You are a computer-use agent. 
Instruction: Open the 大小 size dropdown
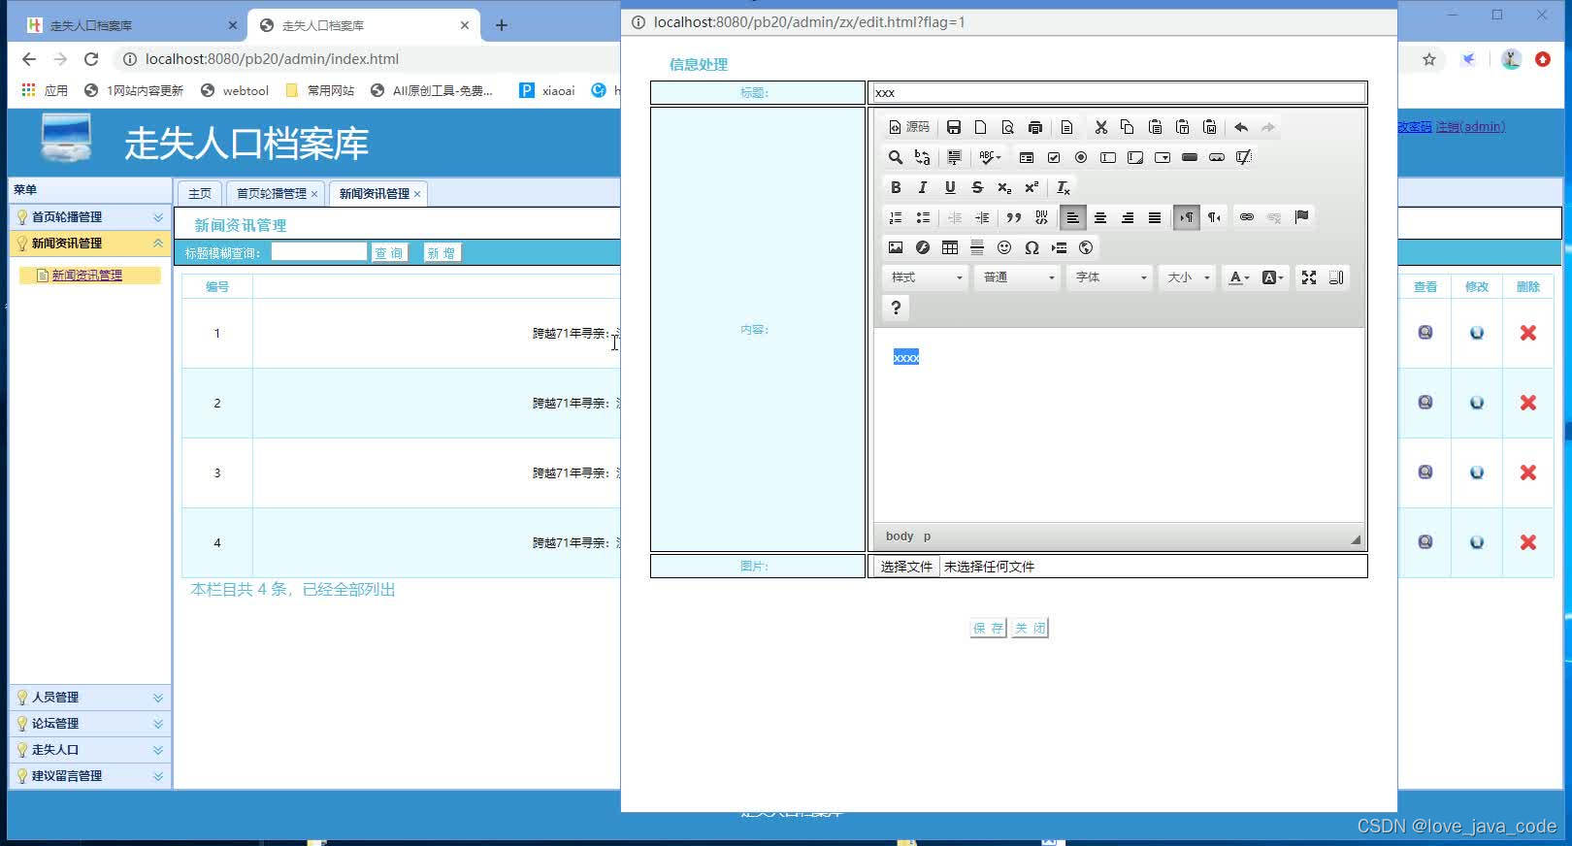click(1188, 277)
